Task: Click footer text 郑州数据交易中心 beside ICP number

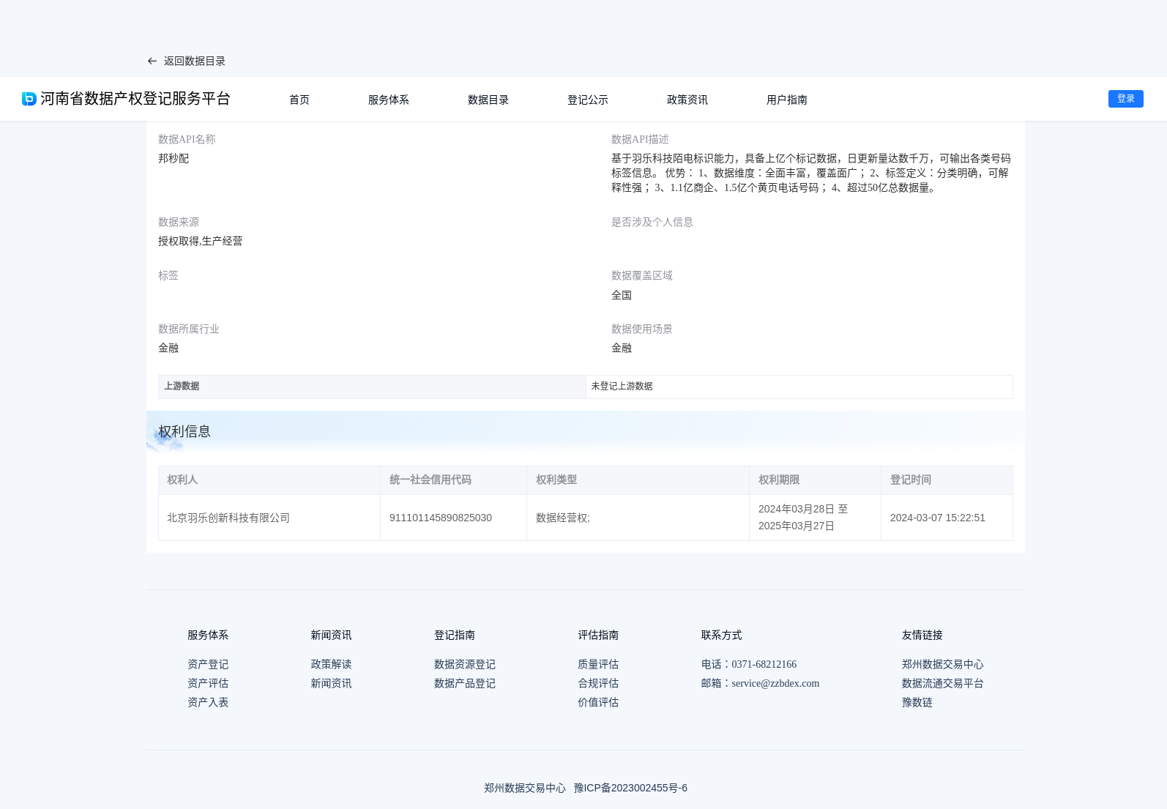Action: coord(525,788)
